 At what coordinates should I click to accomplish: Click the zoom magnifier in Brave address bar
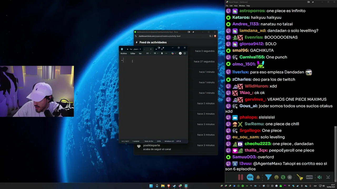click(210, 36)
